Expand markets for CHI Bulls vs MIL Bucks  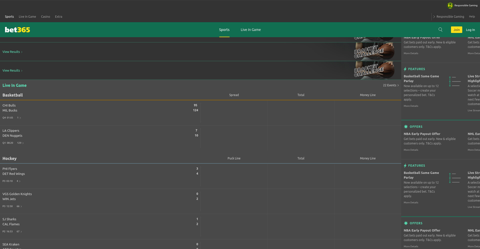19,118
